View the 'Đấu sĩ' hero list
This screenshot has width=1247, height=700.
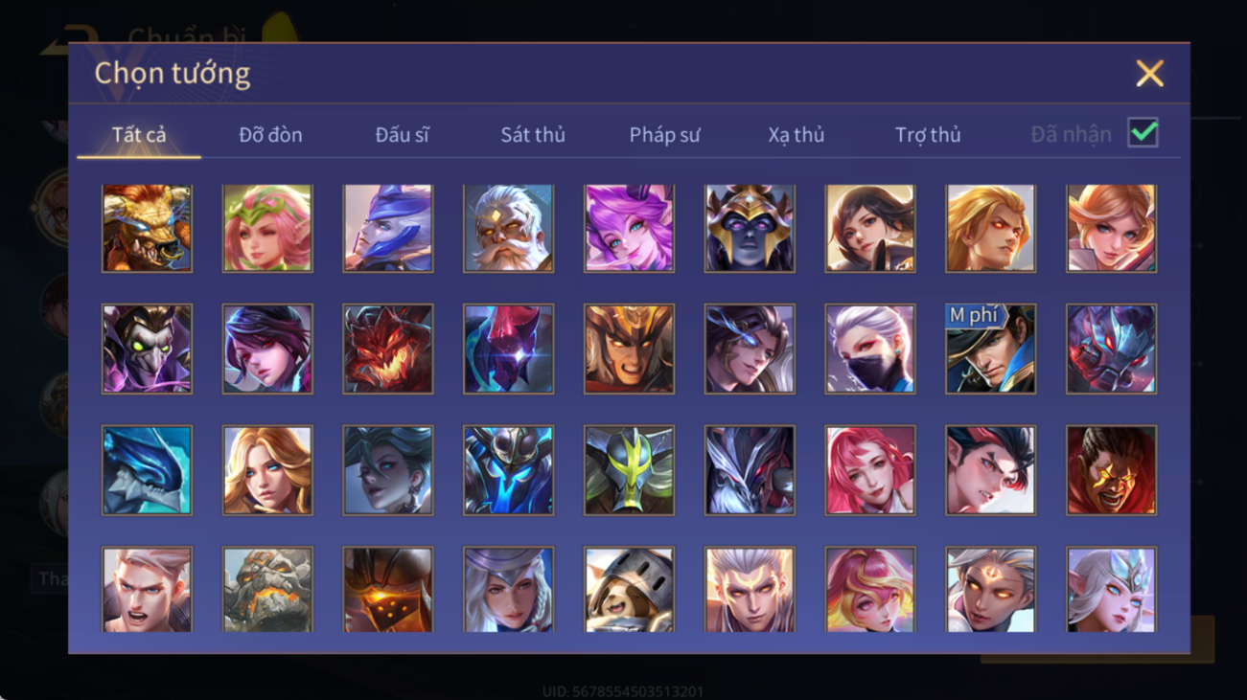point(402,135)
